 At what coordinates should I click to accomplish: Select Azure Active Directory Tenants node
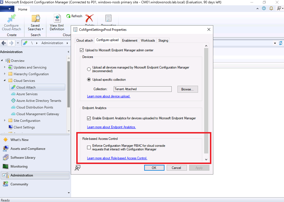pyautogui.click(x=39, y=101)
